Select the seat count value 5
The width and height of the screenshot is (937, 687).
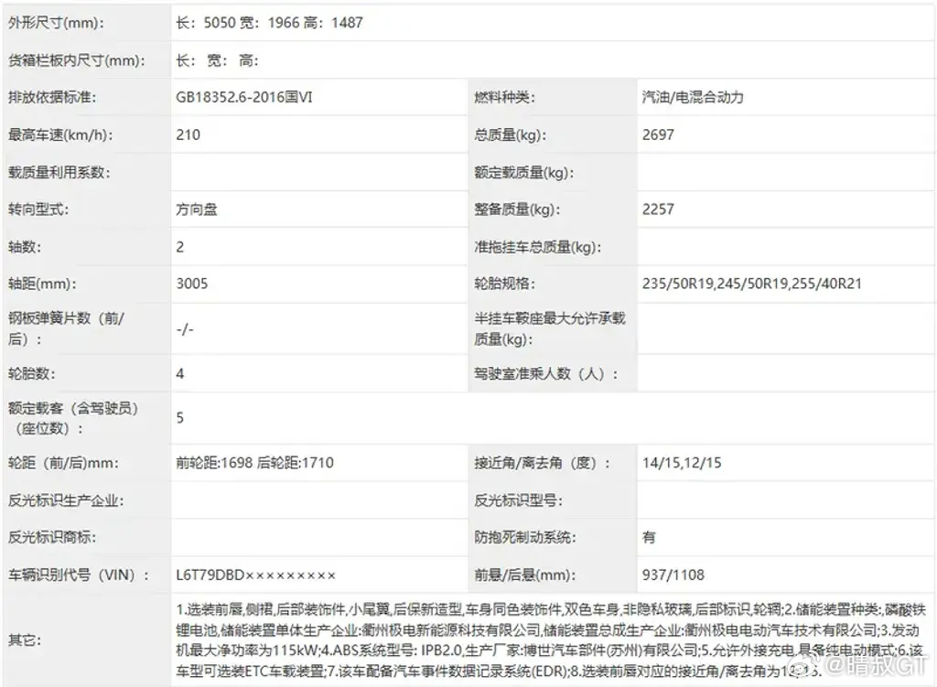180,418
